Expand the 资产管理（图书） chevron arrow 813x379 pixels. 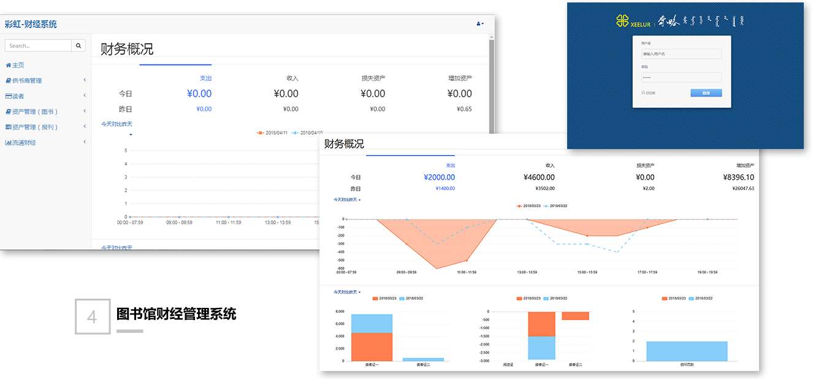[85, 112]
